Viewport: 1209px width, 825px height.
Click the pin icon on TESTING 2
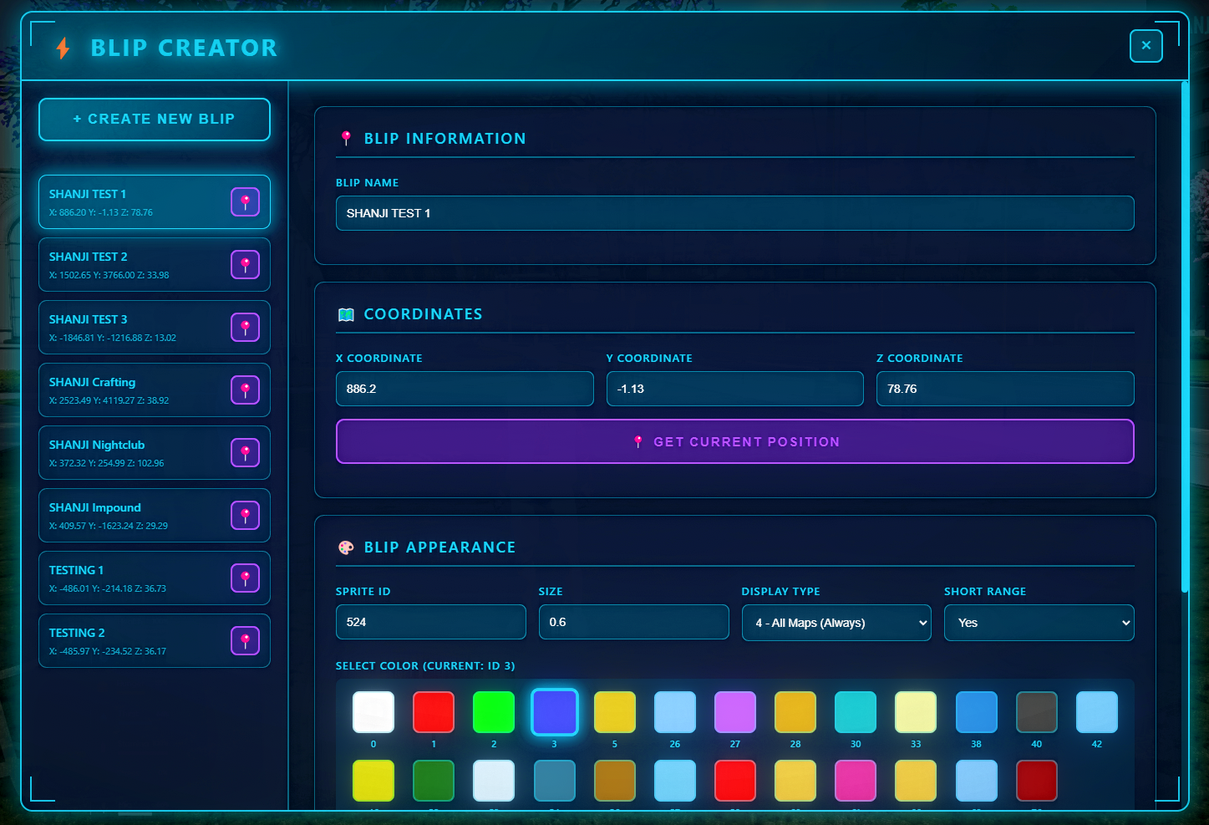click(x=245, y=640)
